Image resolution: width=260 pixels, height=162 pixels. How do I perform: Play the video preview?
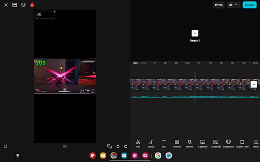(x=65, y=146)
